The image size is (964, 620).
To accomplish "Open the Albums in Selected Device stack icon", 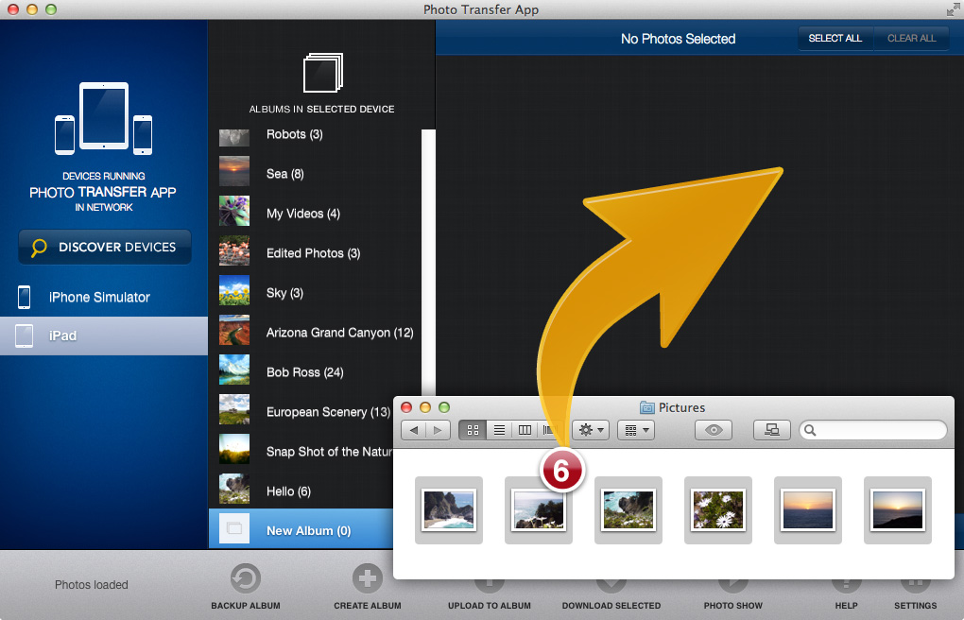I will [323, 73].
